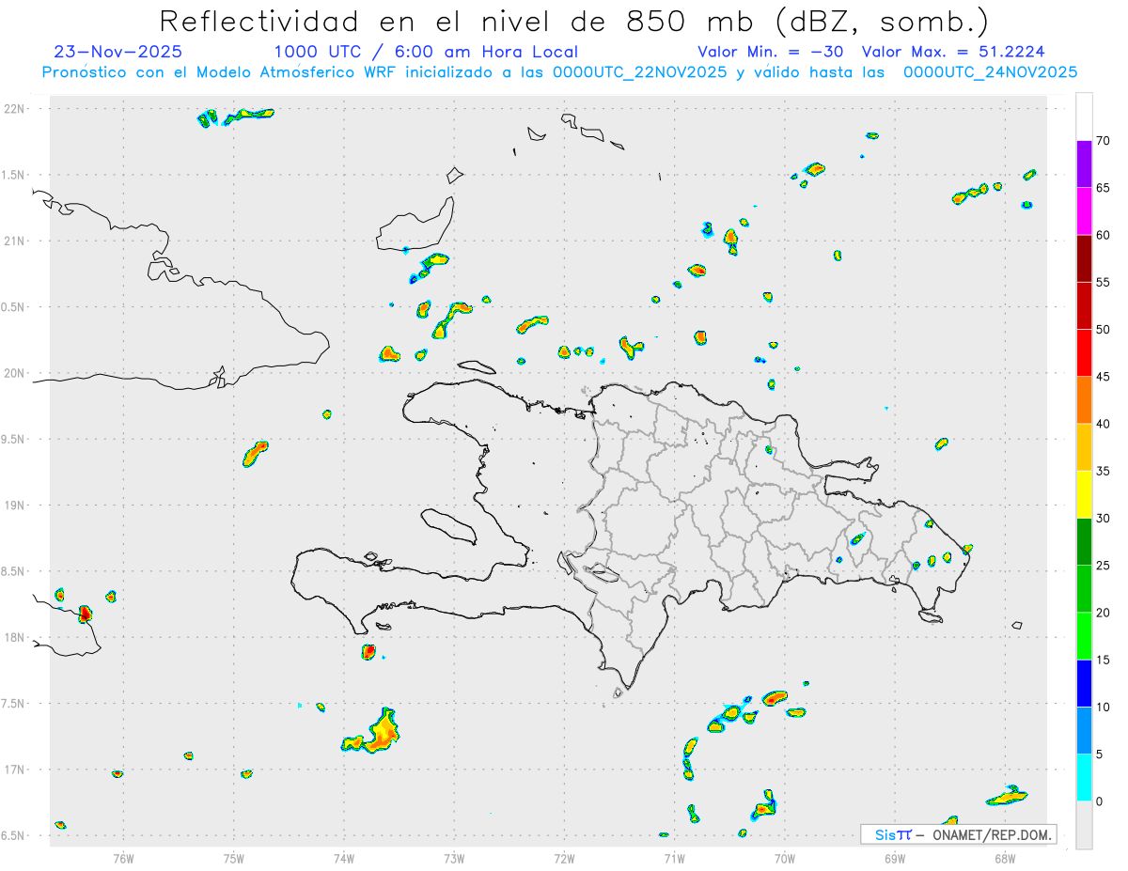Click the longitude axis label "74W"
This screenshot has width=1128, height=871.
[x=344, y=857]
